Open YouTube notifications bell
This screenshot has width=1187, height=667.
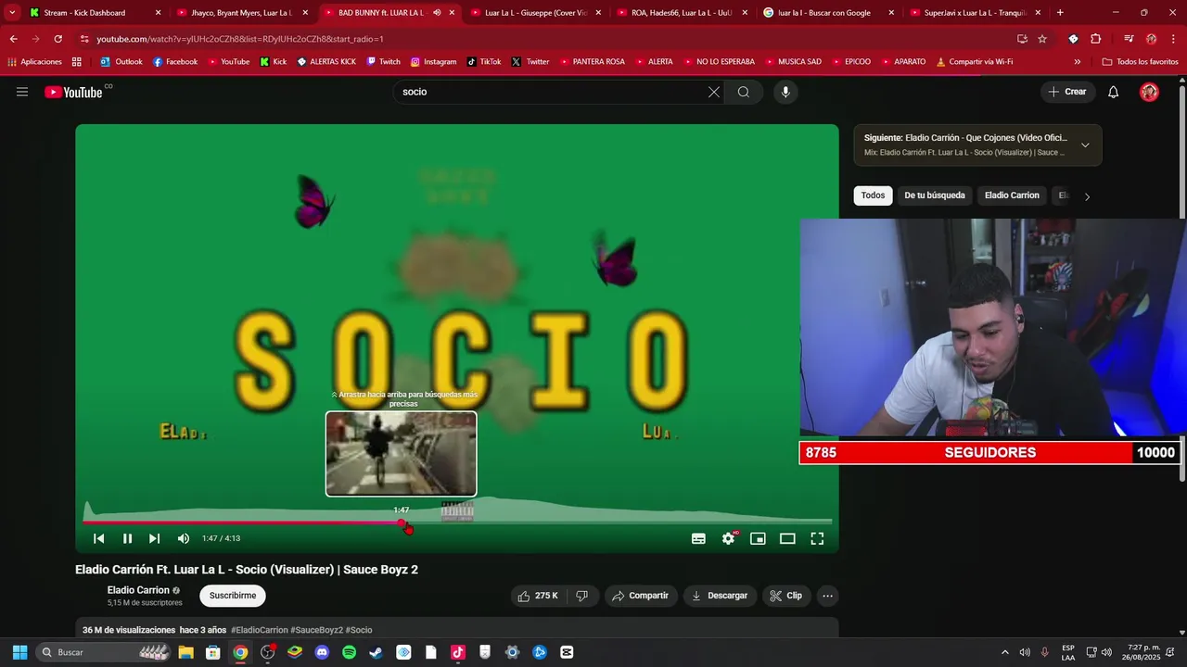[x=1114, y=92]
